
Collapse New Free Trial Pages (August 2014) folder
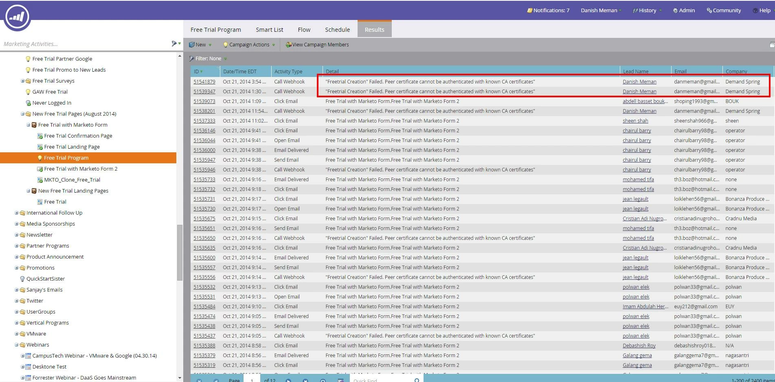pos(23,114)
